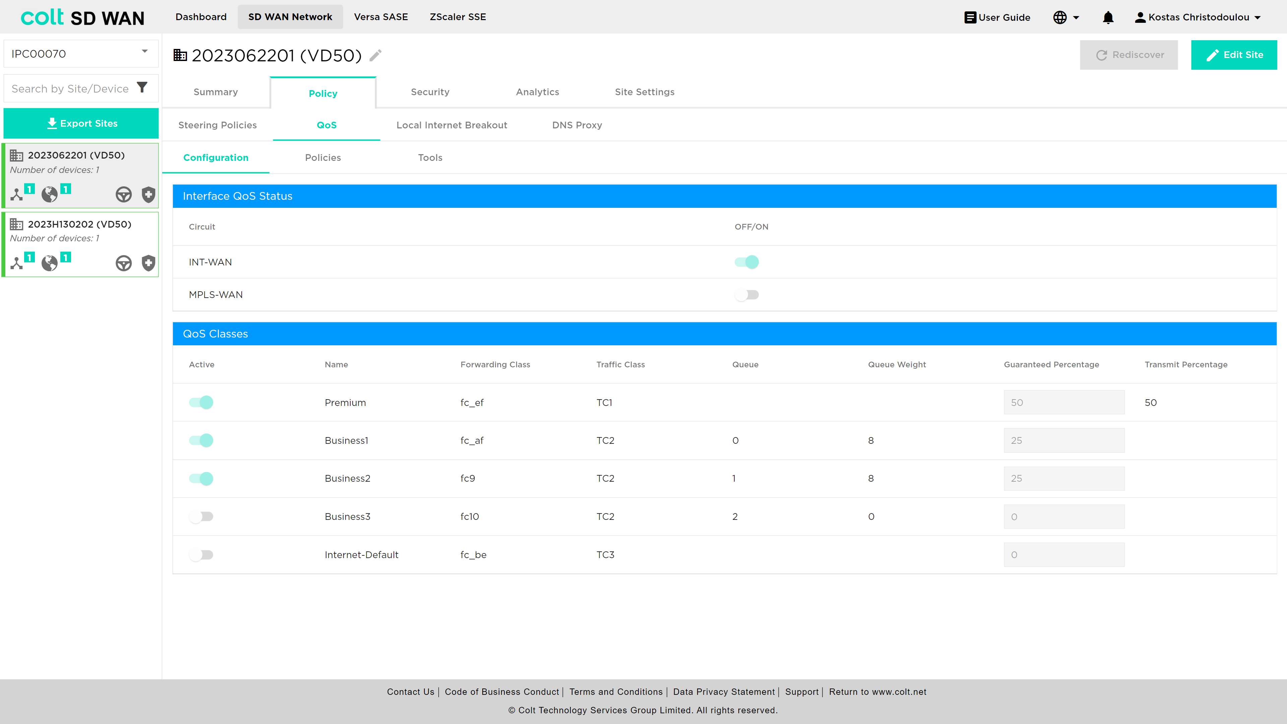Enable the Business3 QoS class

click(201, 516)
